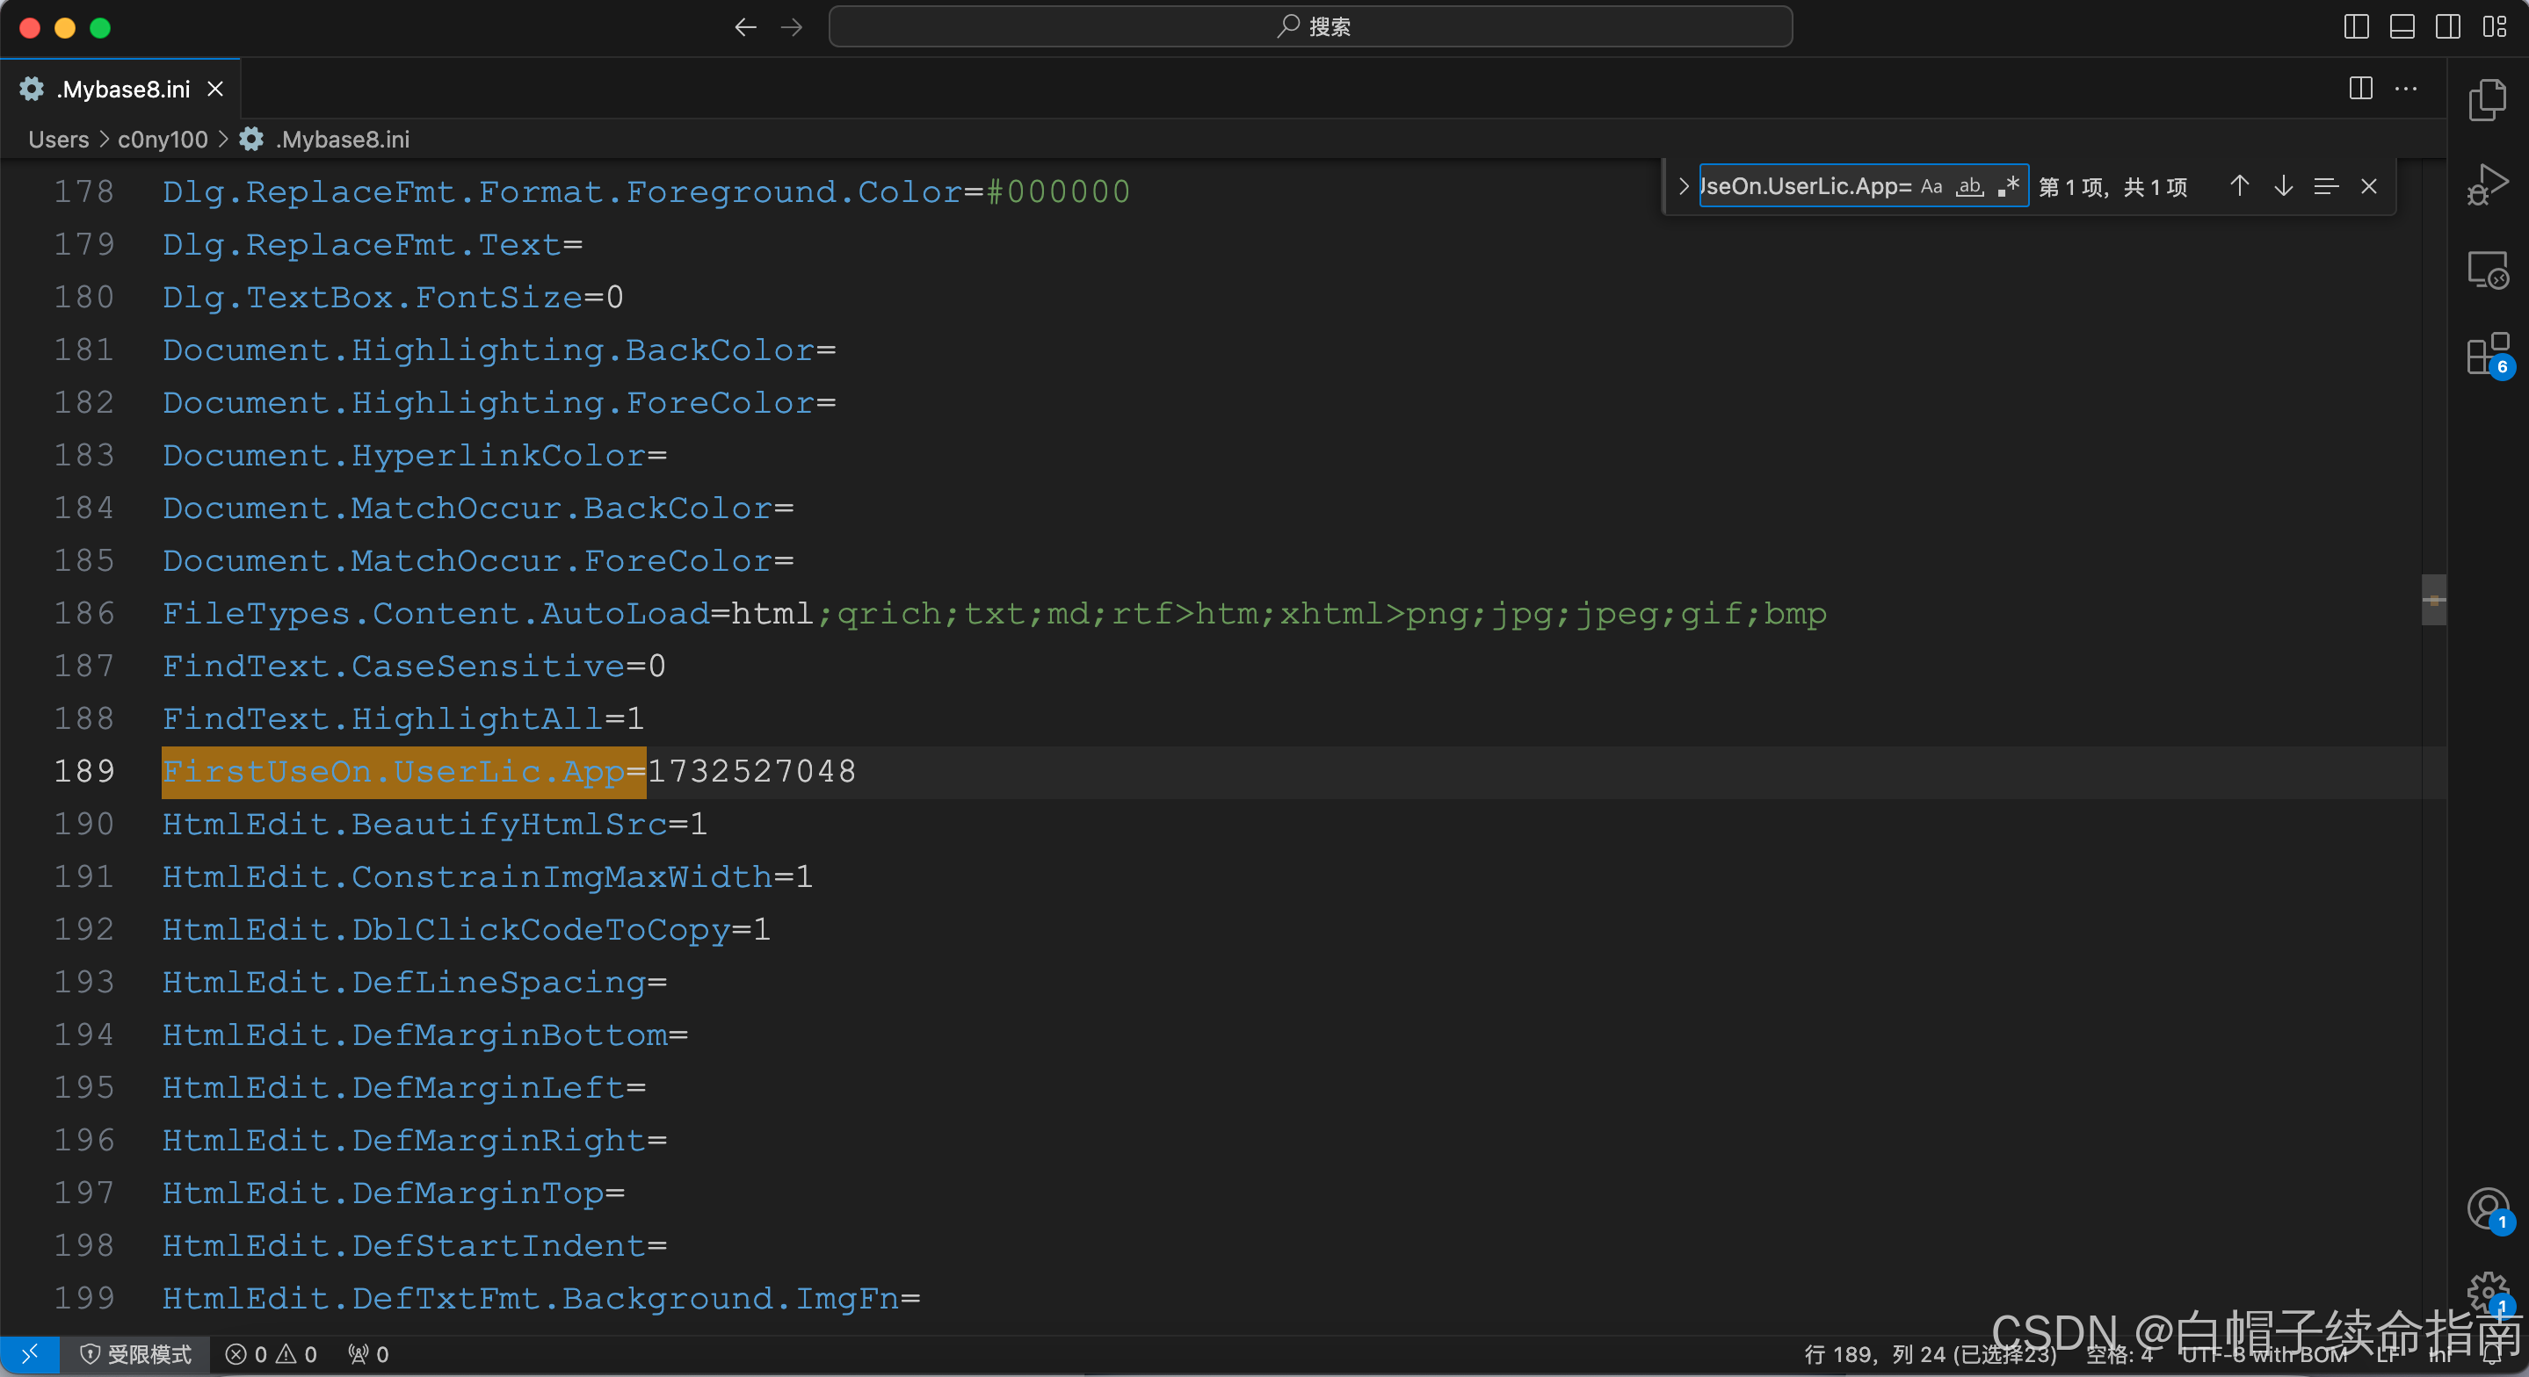The width and height of the screenshot is (2529, 1377).
Task: Click the color value #000000 on line 178
Action: tap(1058, 191)
